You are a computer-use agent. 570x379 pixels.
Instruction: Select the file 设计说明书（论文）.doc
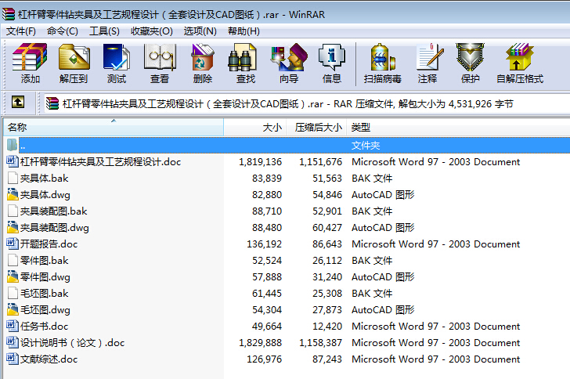click(72, 343)
